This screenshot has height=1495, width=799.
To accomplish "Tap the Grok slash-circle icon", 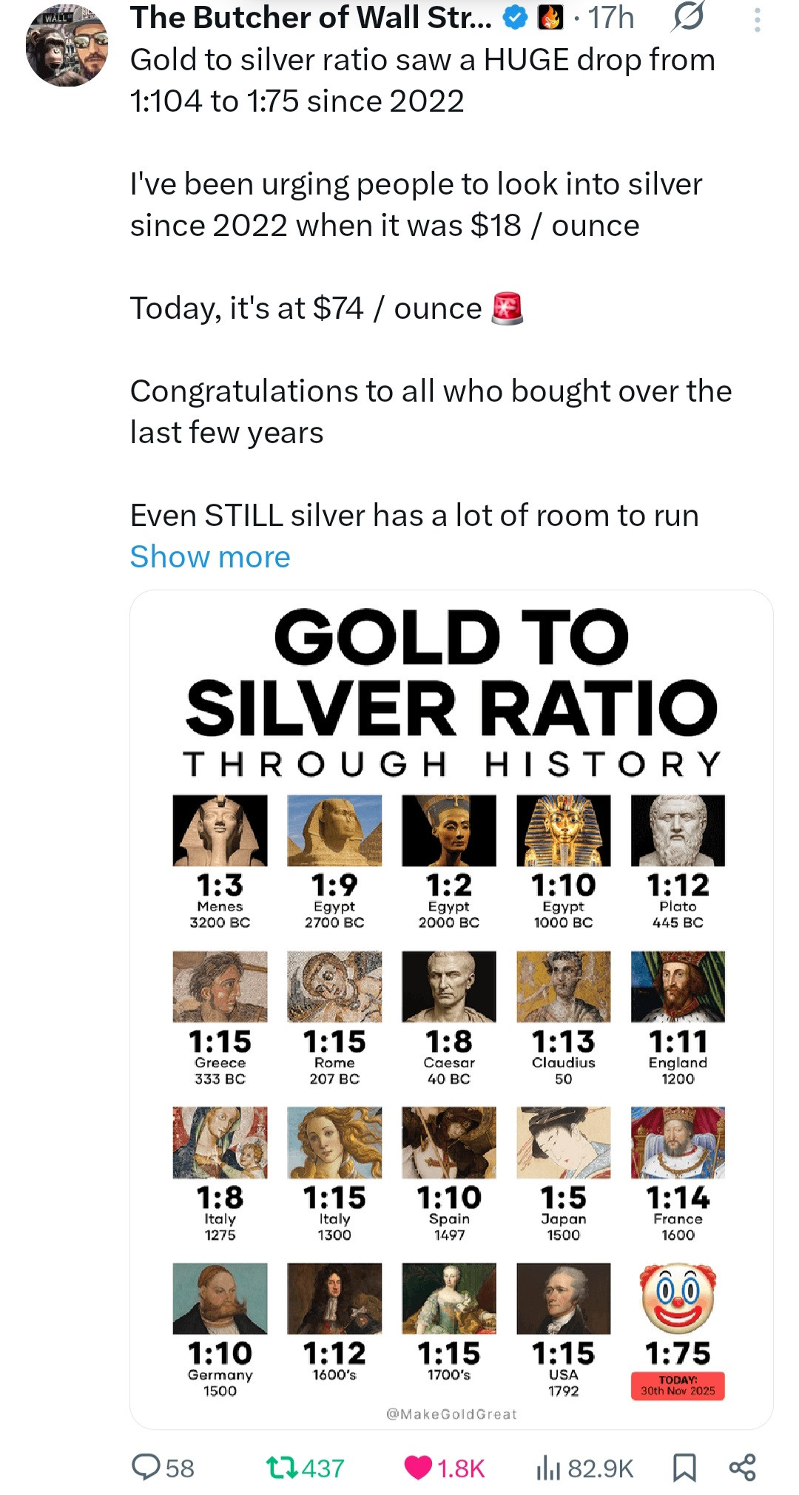I will pyautogui.click(x=687, y=17).
